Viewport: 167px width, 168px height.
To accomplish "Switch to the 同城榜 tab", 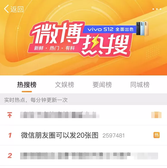I will [140, 85].
